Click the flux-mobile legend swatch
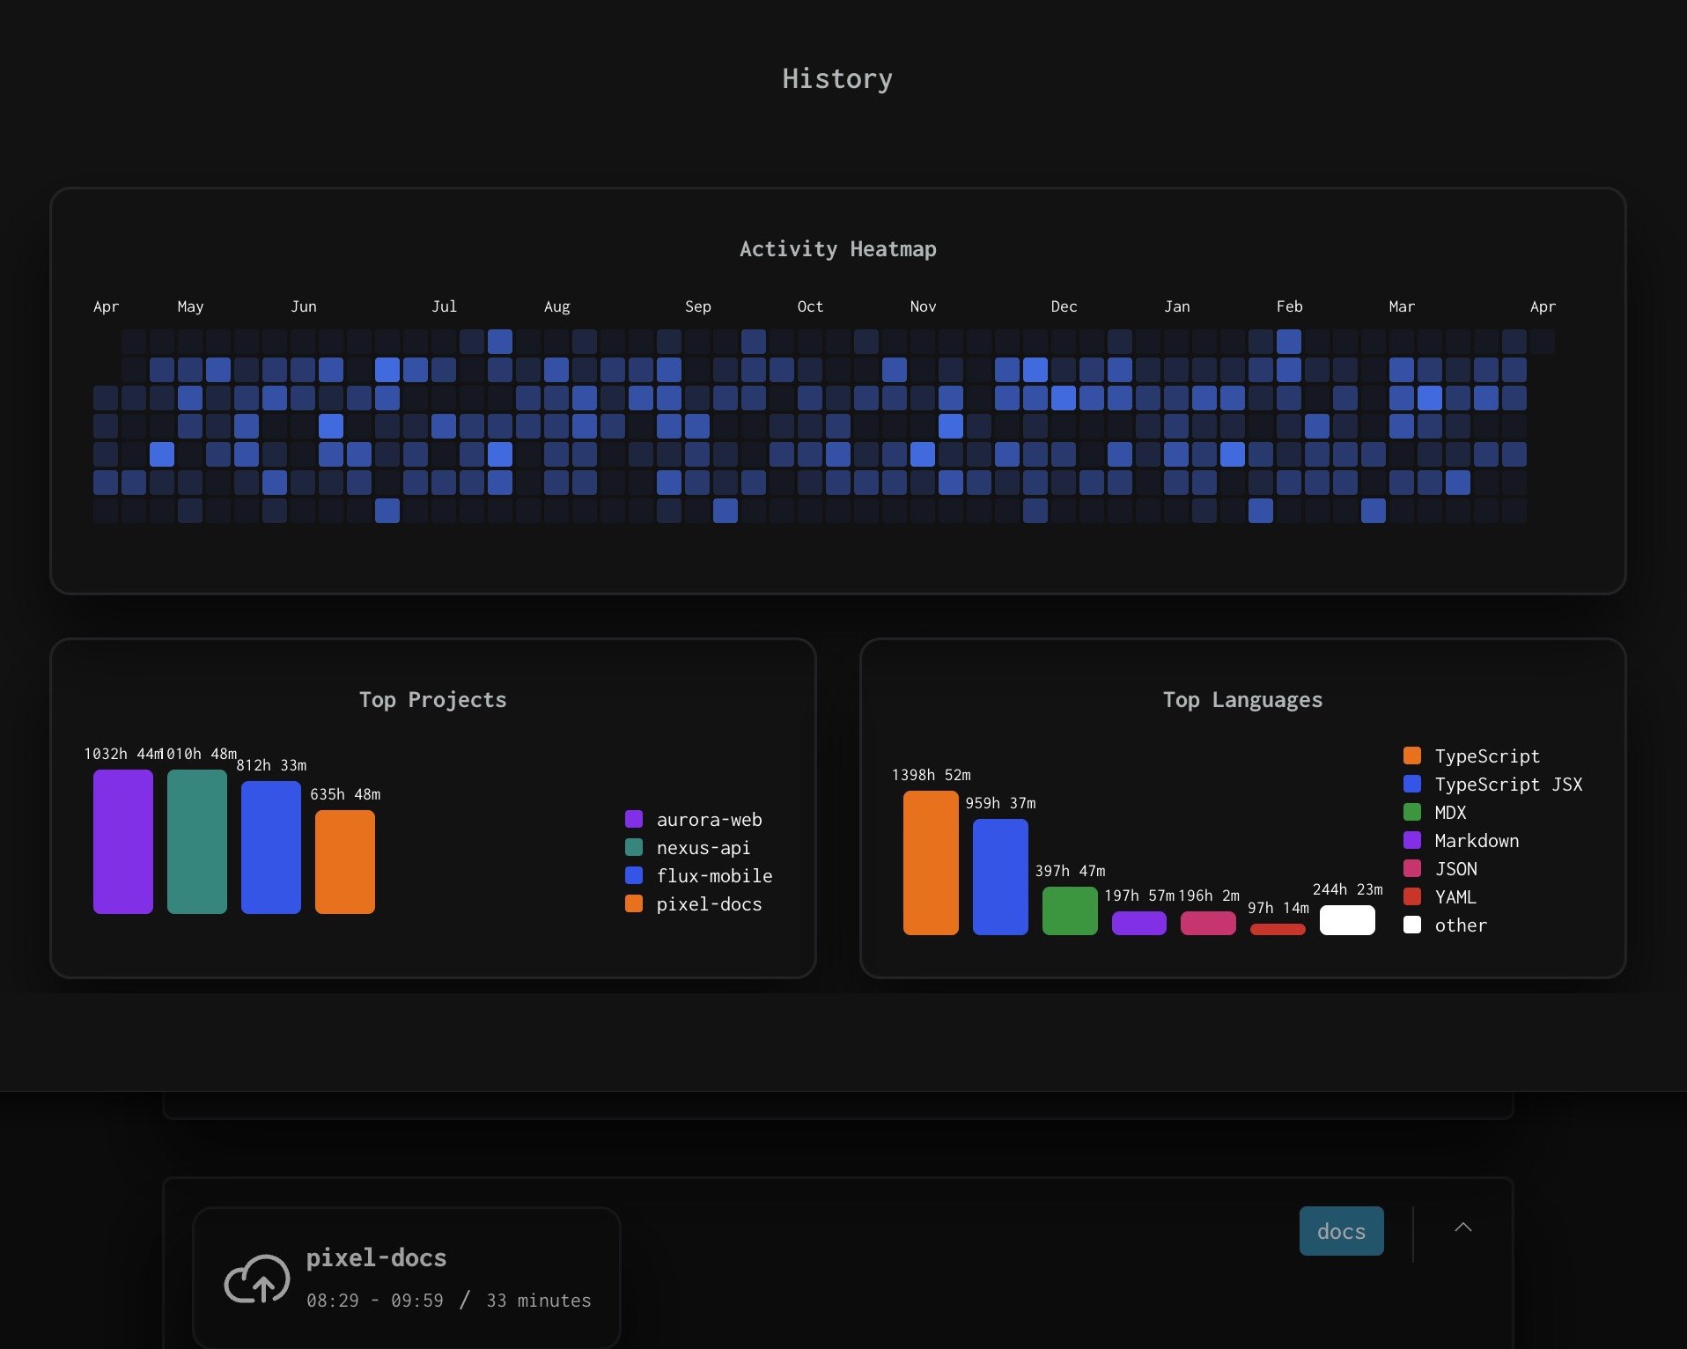This screenshot has height=1349, width=1687. (x=634, y=875)
